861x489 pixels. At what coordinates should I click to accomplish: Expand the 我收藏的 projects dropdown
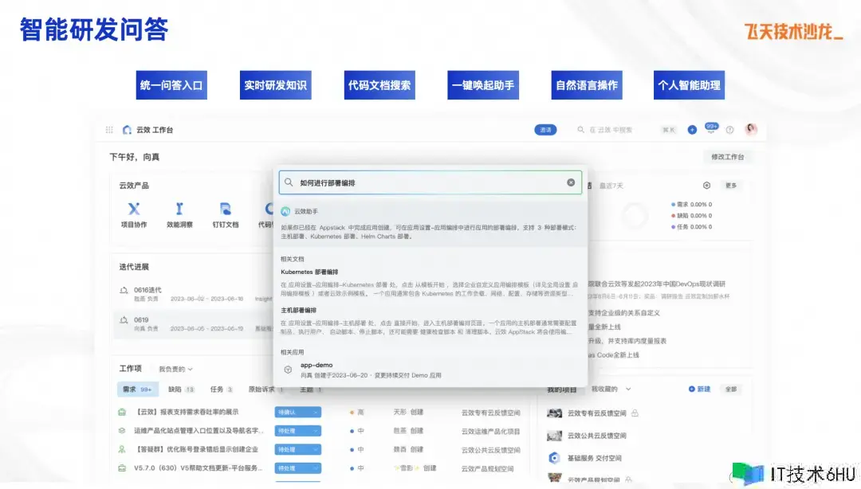pos(611,389)
